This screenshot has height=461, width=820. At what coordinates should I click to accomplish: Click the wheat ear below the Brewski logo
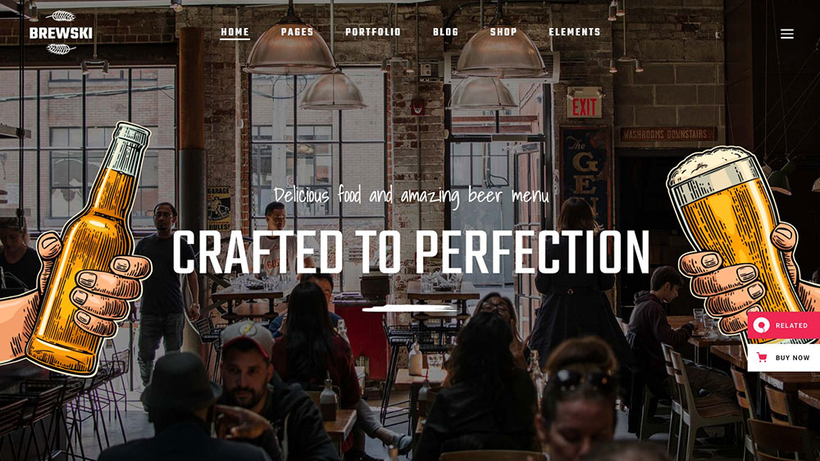pos(61,49)
